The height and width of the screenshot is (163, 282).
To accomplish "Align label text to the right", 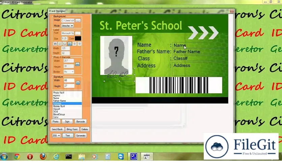I will point(79,44).
